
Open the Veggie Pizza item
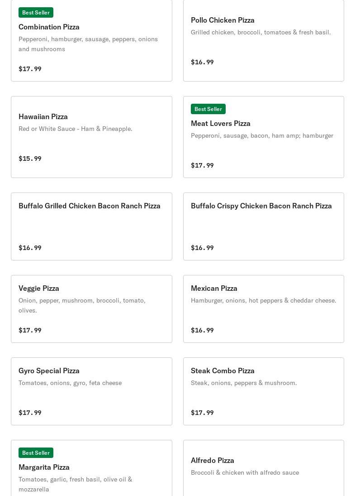[x=92, y=309]
